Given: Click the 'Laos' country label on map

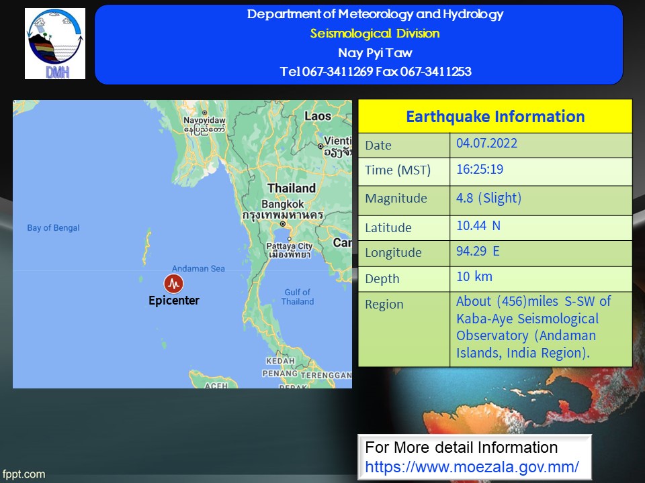Looking at the screenshot, I should 318,116.
